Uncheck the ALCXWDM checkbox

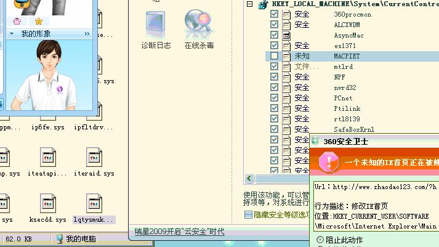pyautogui.click(x=274, y=25)
